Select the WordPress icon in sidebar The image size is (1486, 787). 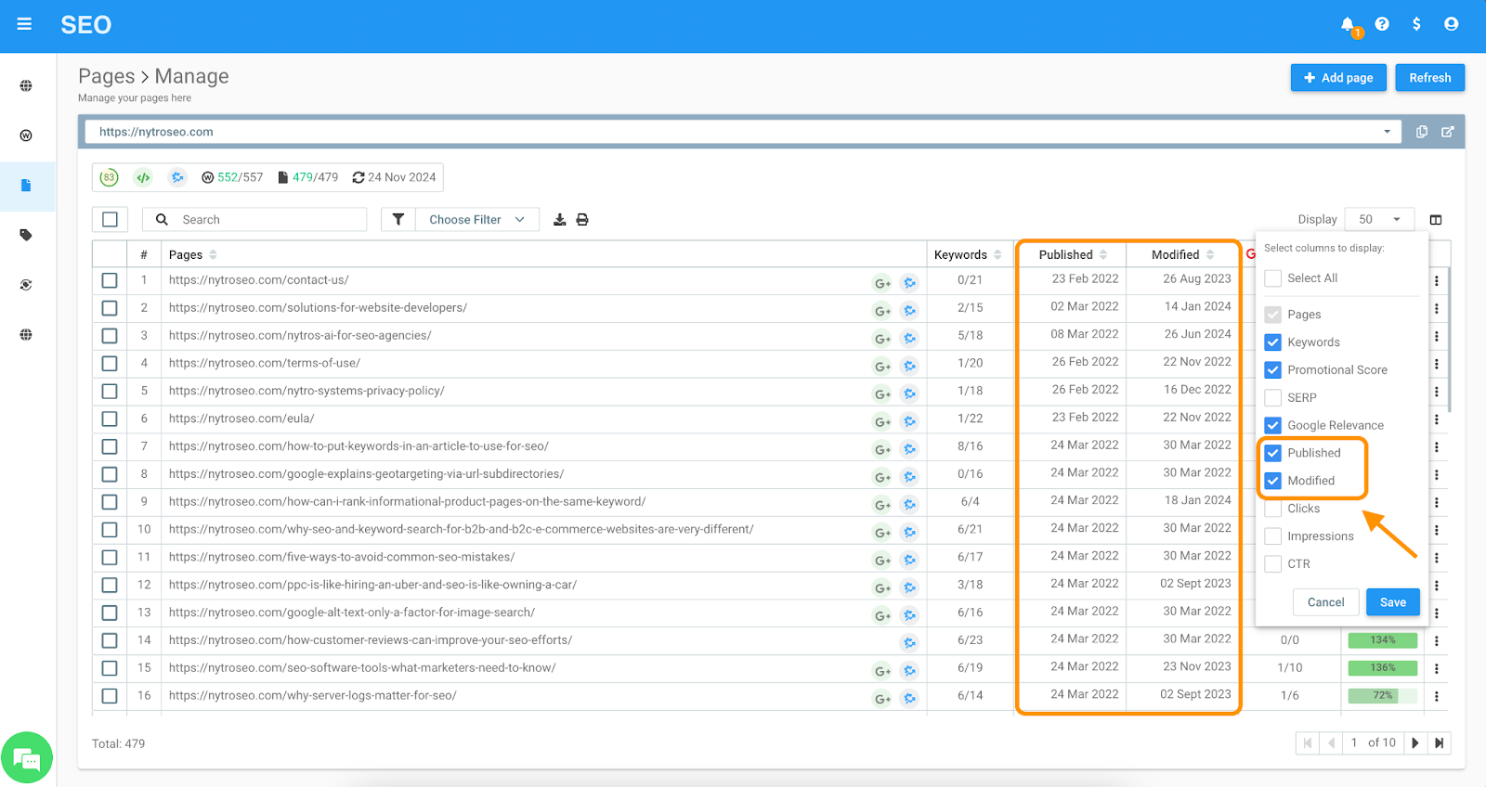click(x=26, y=135)
